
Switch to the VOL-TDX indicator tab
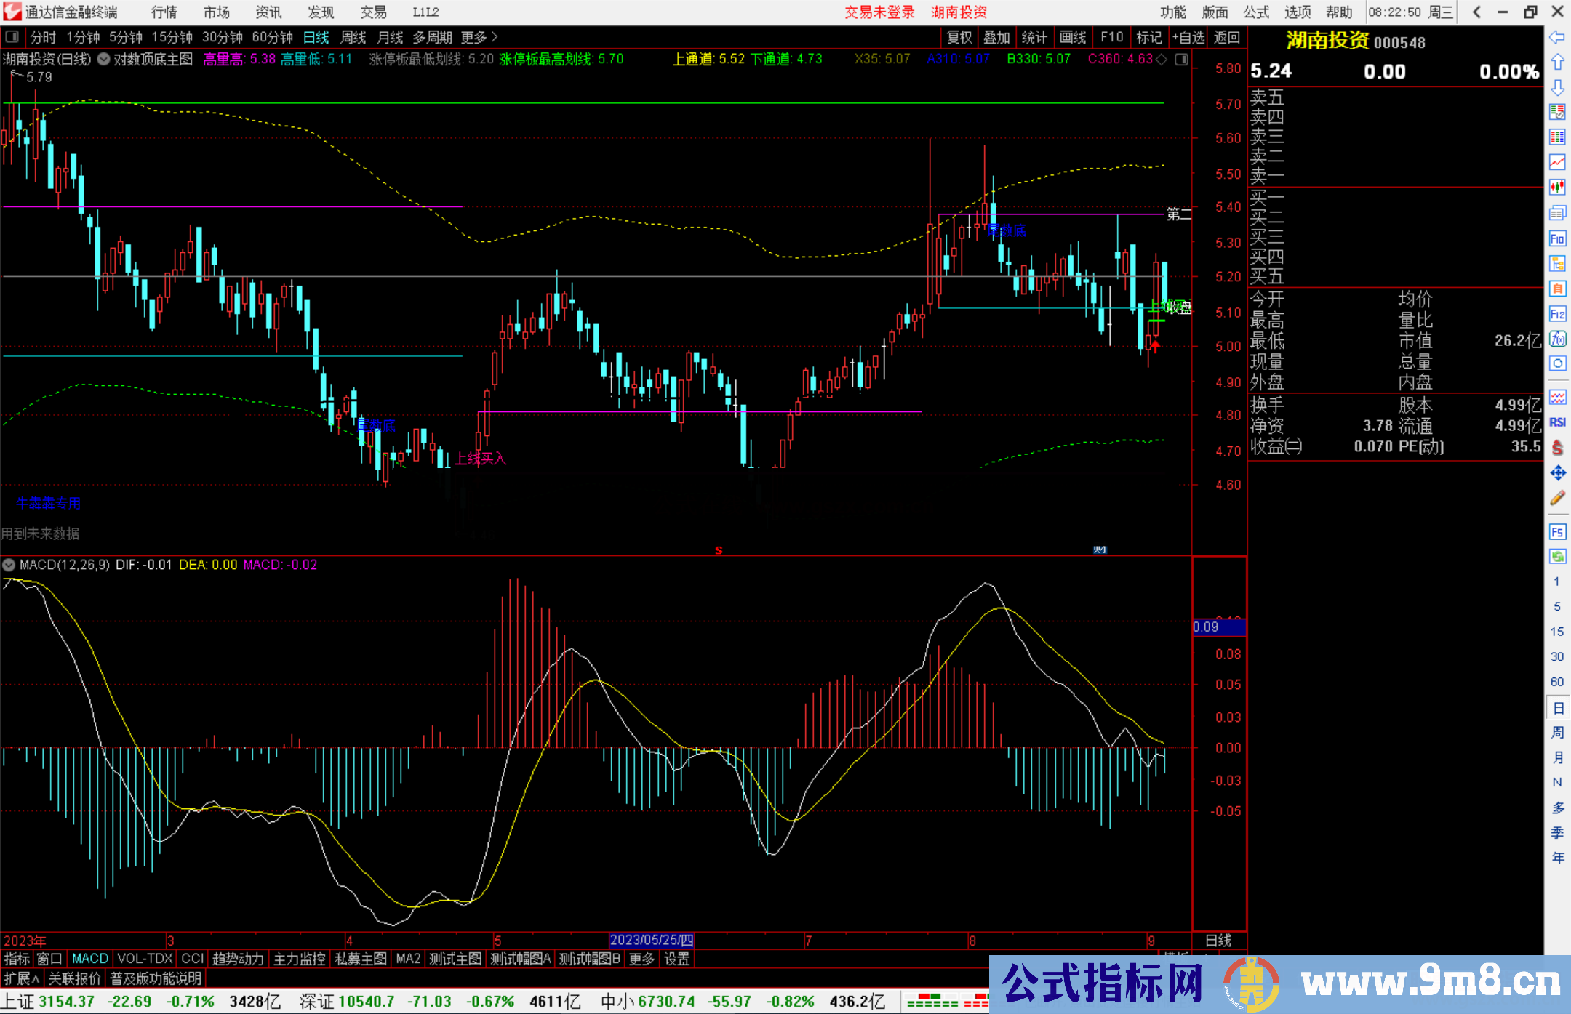pos(145,959)
